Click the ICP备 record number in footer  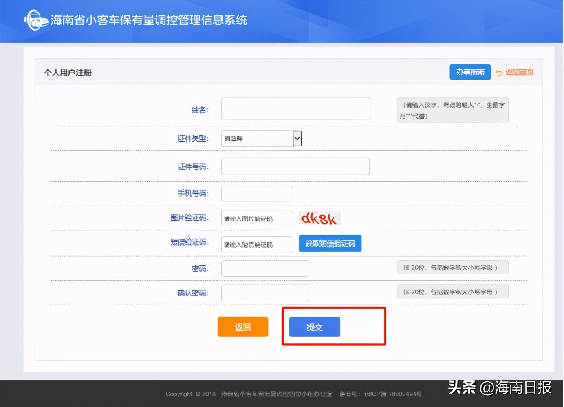point(393,394)
